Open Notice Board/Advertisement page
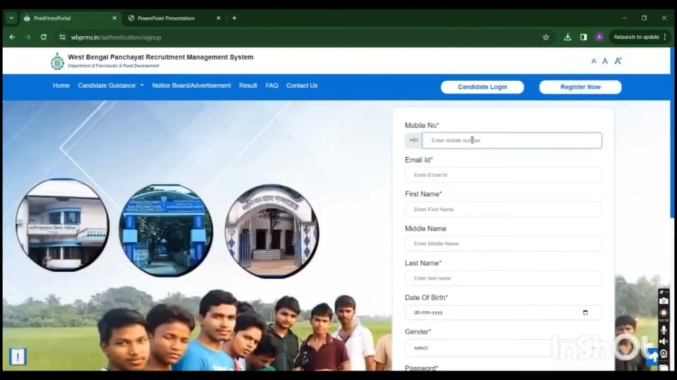The width and height of the screenshot is (677, 380). point(191,85)
